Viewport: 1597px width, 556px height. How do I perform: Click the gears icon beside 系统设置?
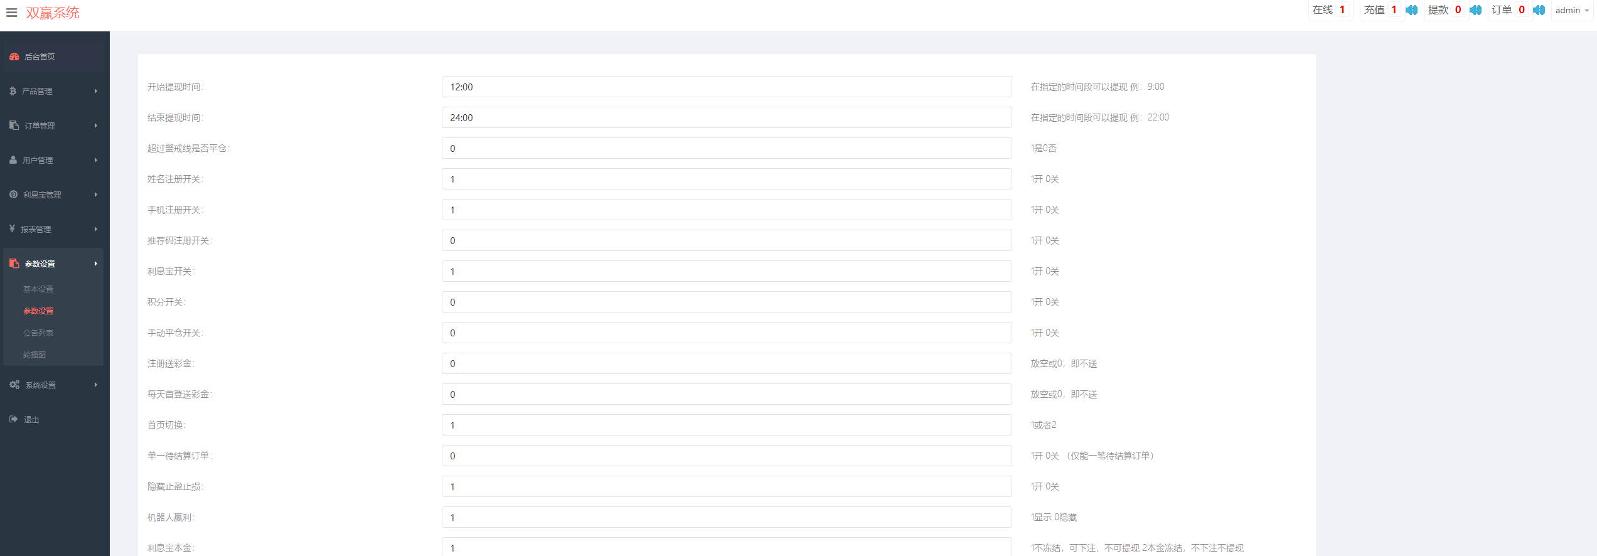click(14, 385)
